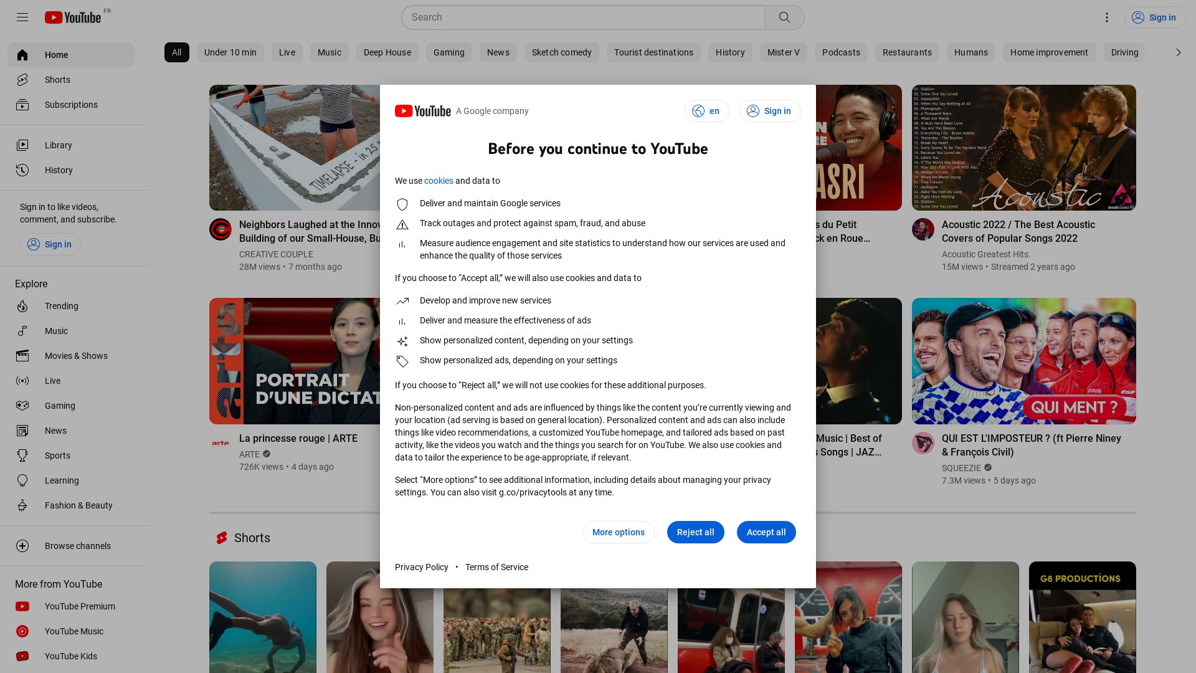1196x673 pixels.
Task: Click Sign in button in the sidebar
Action: coord(50,244)
